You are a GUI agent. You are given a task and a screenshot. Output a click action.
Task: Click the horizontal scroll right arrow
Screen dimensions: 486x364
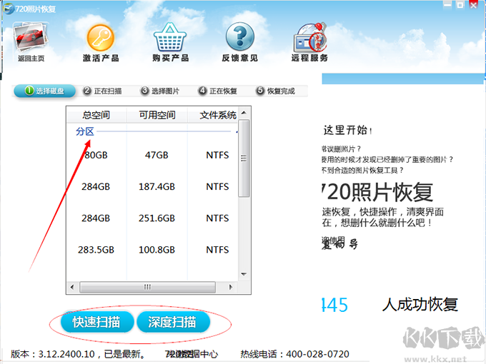coord(230,287)
